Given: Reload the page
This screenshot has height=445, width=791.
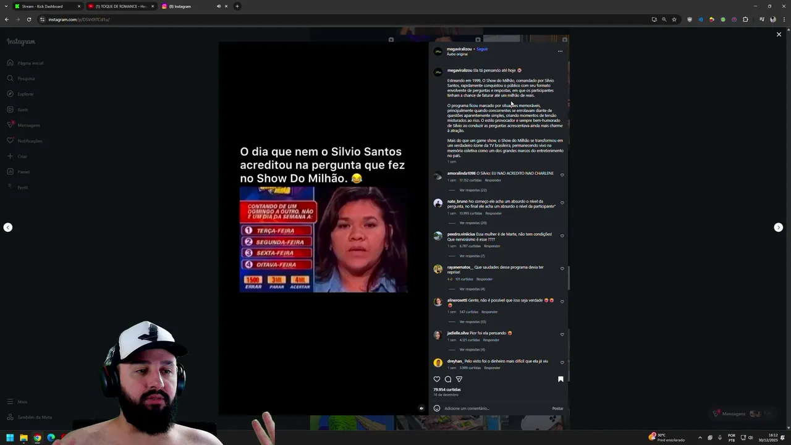Looking at the screenshot, I should pyautogui.click(x=28, y=19).
